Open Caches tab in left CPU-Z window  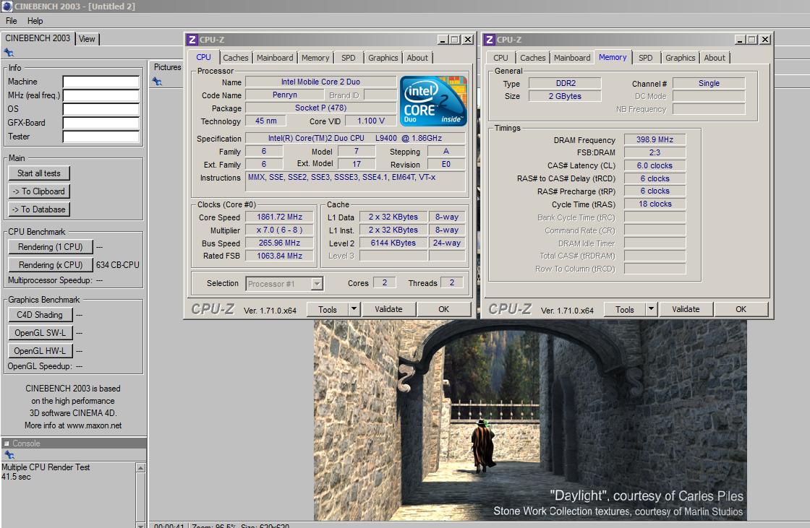click(x=236, y=58)
